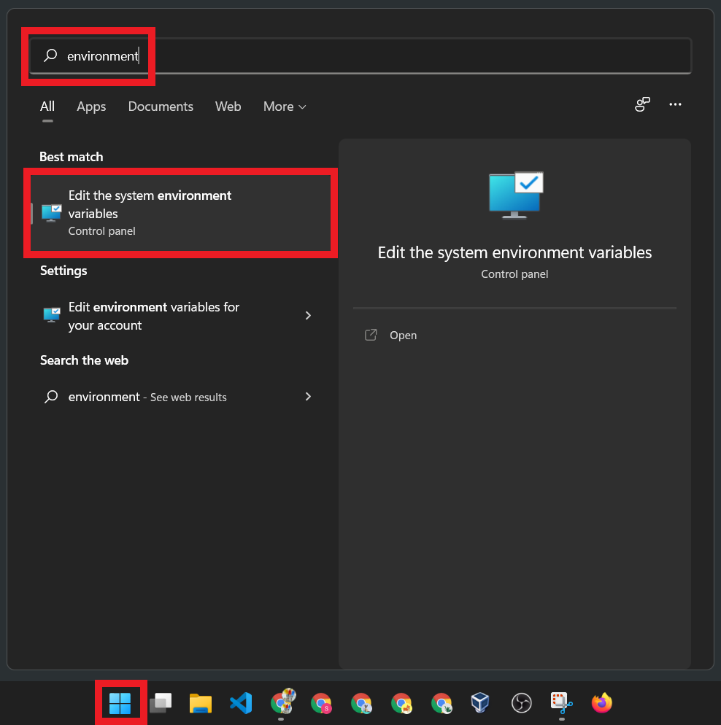Image resolution: width=721 pixels, height=725 pixels.
Task: Open OBS Studio from the taskbar
Action: point(521,703)
